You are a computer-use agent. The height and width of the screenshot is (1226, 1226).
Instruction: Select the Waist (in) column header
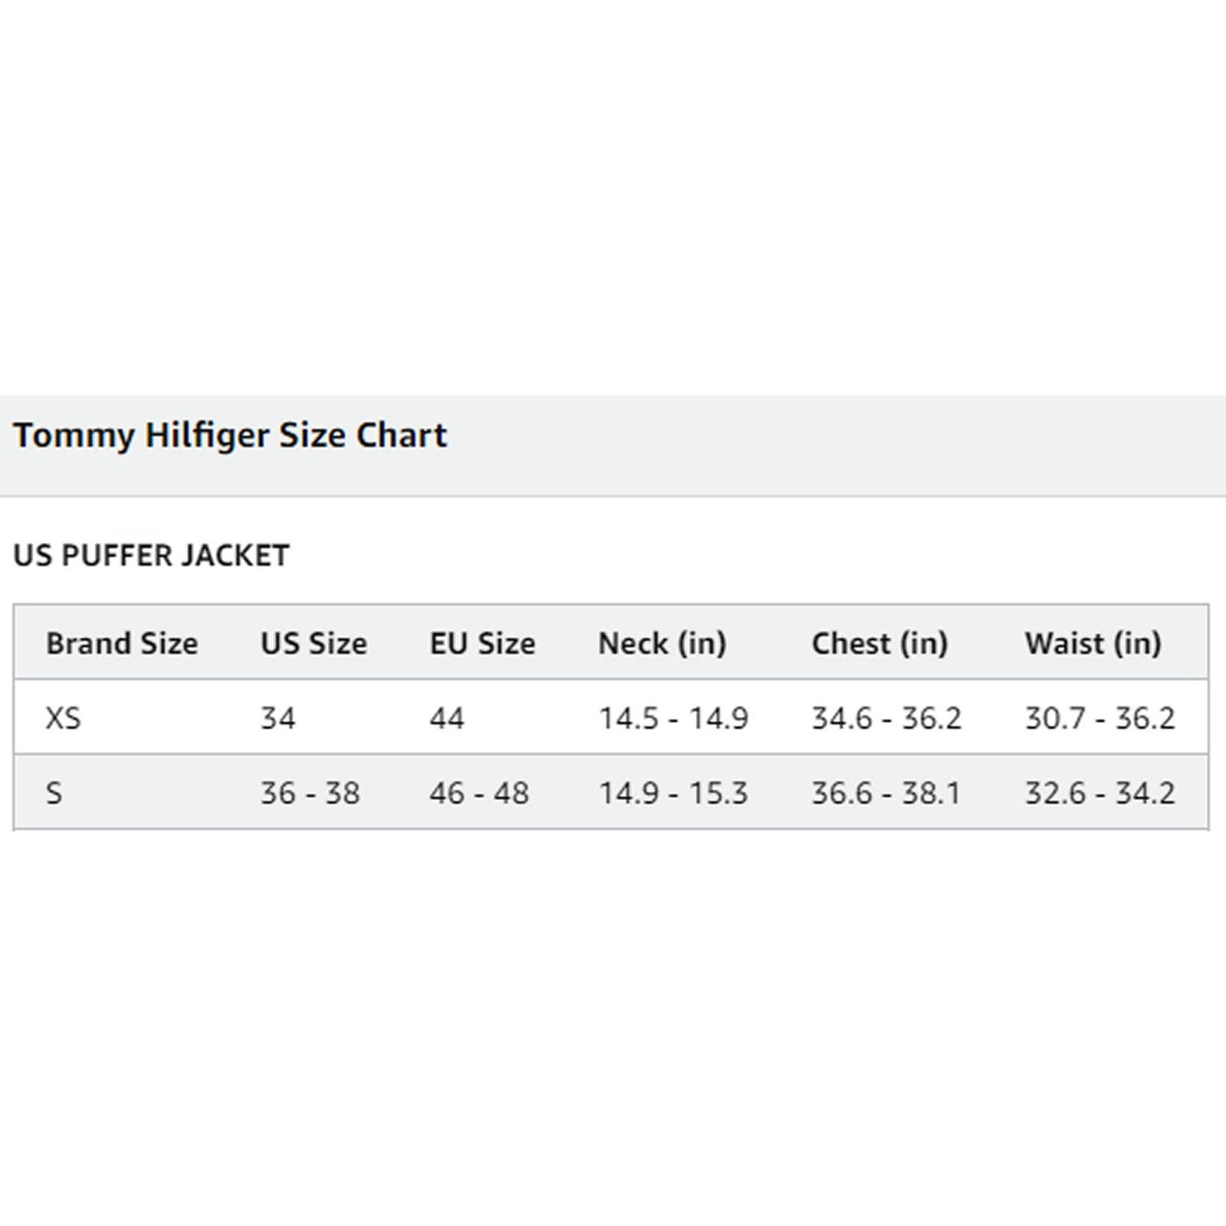click(1093, 644)
